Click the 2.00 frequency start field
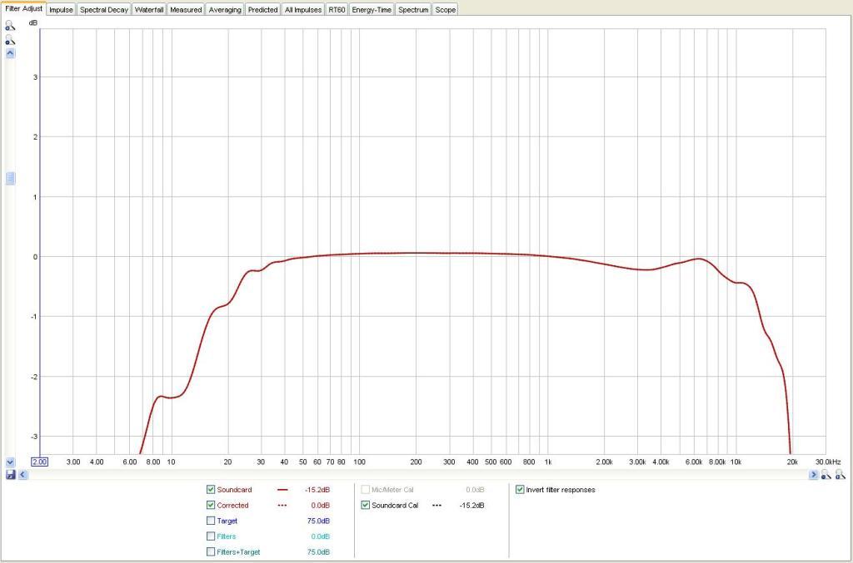This screenshot has width=853, height=563. click(39, 462)
